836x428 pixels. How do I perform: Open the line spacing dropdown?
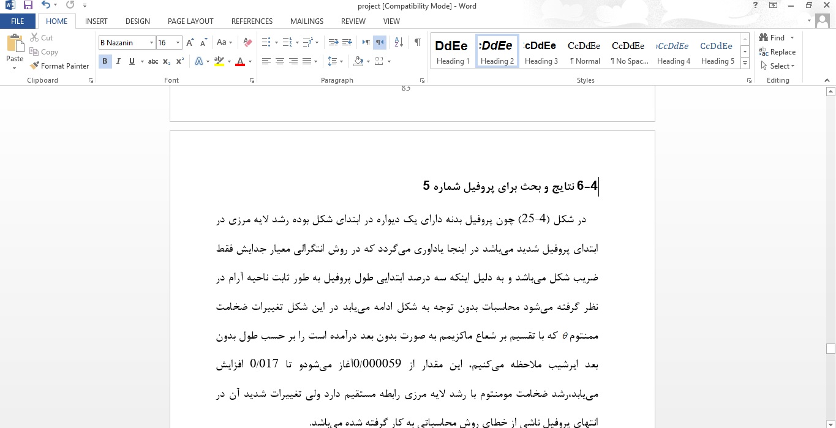[334, 61]
